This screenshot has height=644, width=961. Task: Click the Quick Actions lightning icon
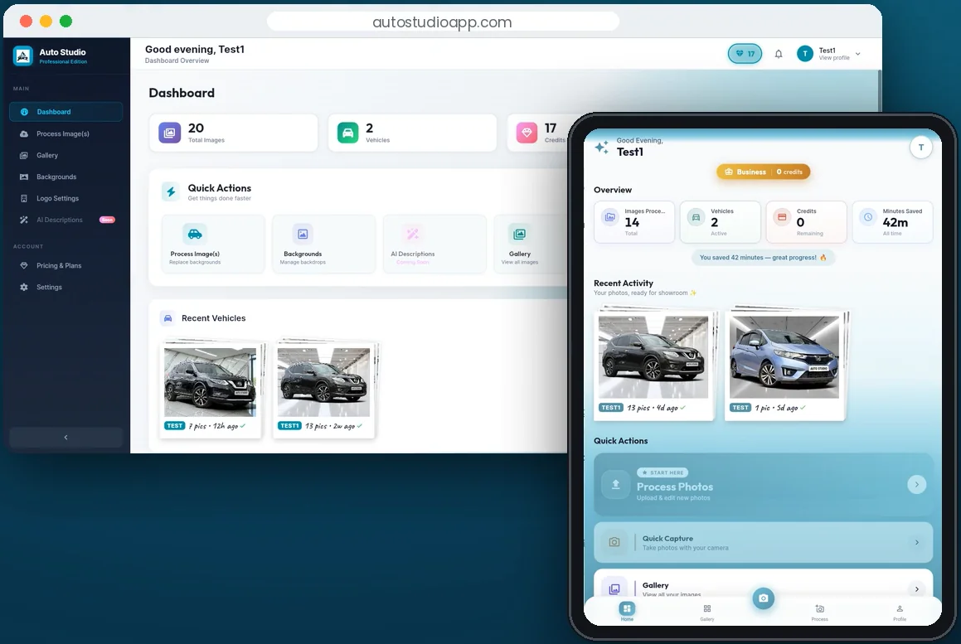[171, 191]
